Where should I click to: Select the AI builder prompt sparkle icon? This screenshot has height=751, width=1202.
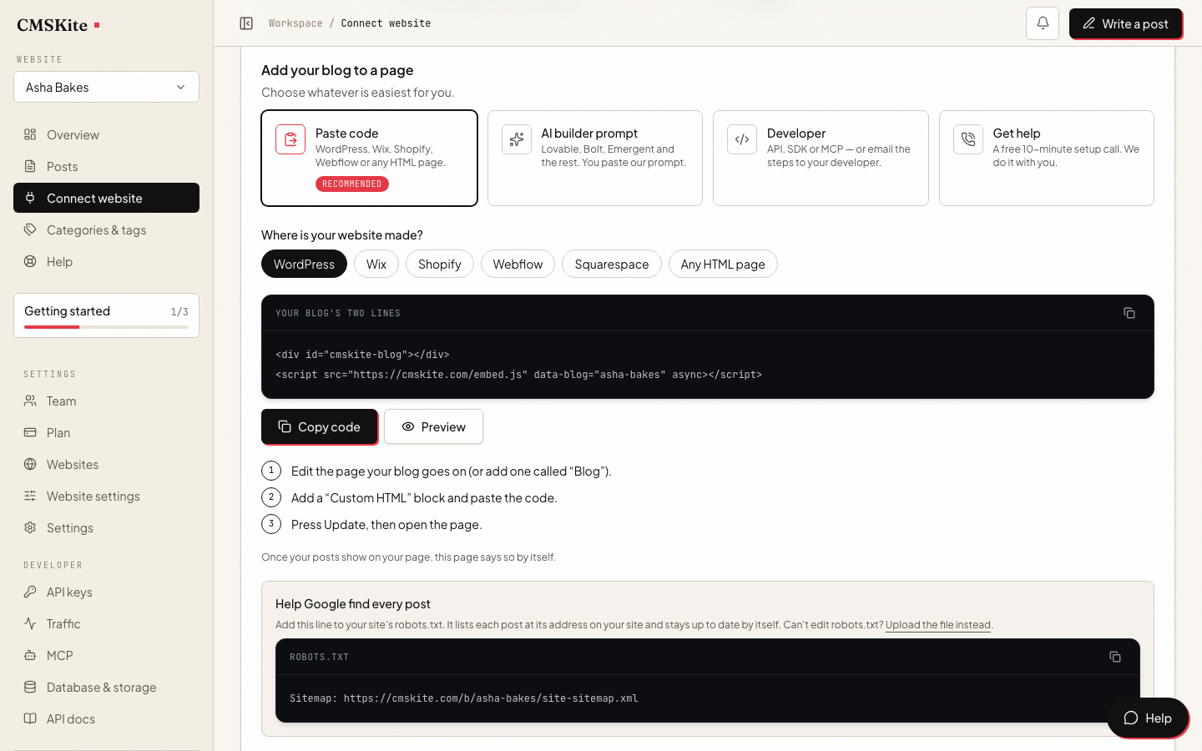click(517, 139)
